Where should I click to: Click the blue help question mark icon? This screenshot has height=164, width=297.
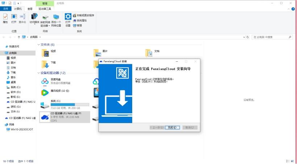coord(293,8)
